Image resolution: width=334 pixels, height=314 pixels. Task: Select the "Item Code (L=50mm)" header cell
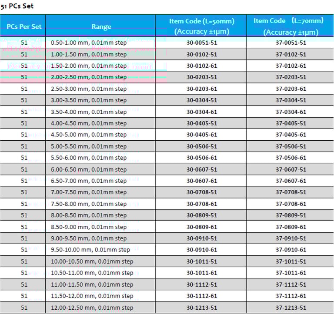tap(202, 26)
